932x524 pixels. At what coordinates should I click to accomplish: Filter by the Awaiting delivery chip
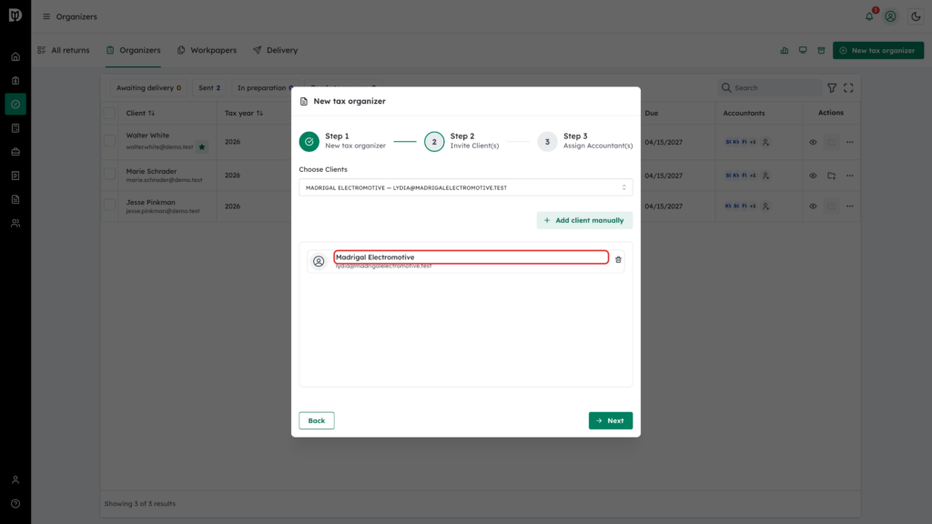click(148, 88)
